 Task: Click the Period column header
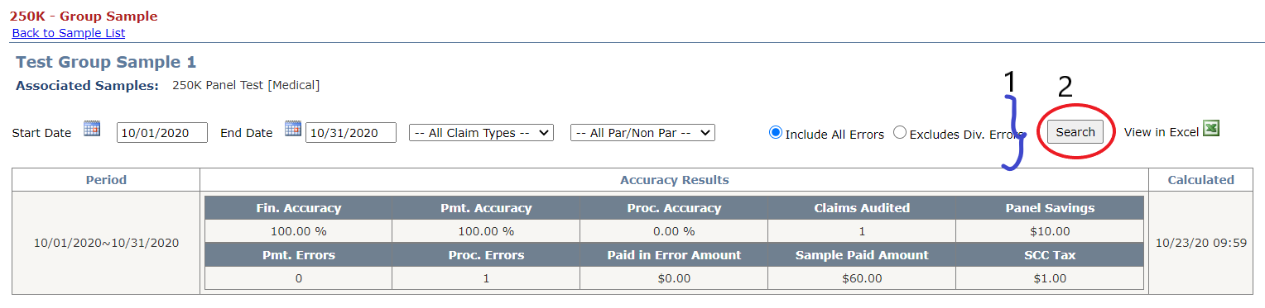[106, 180]
